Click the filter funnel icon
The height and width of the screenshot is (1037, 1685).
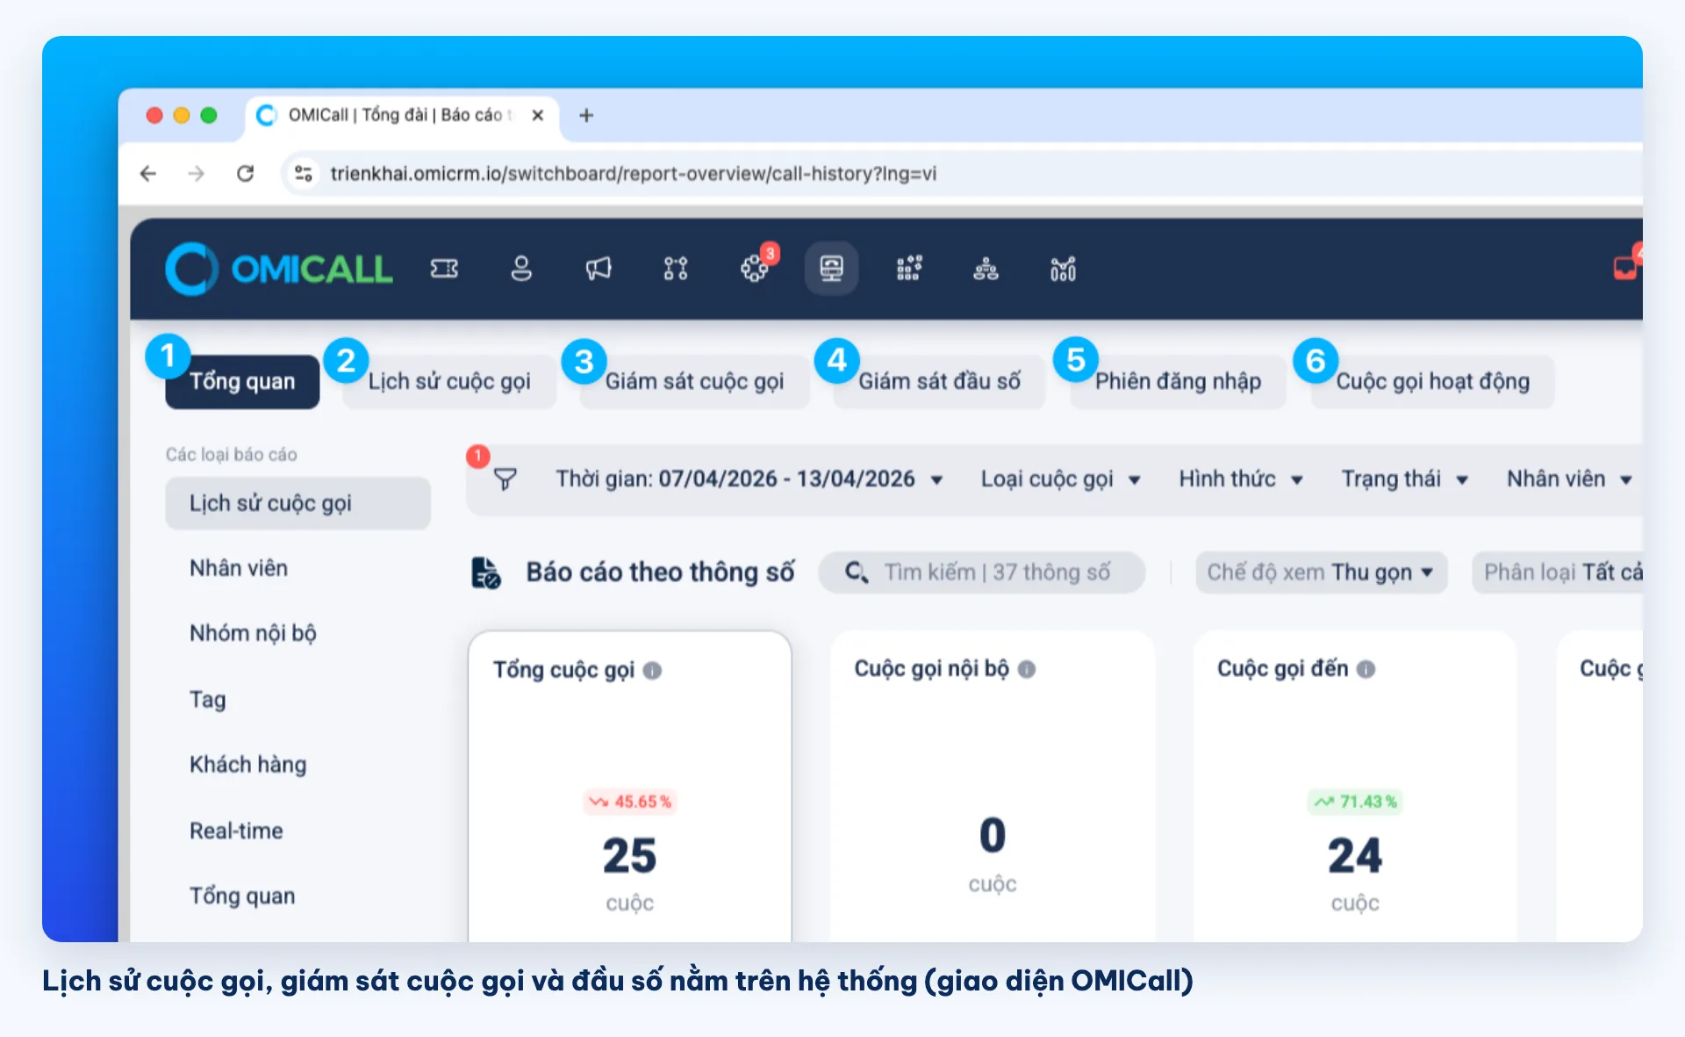(x=505, y=479)
